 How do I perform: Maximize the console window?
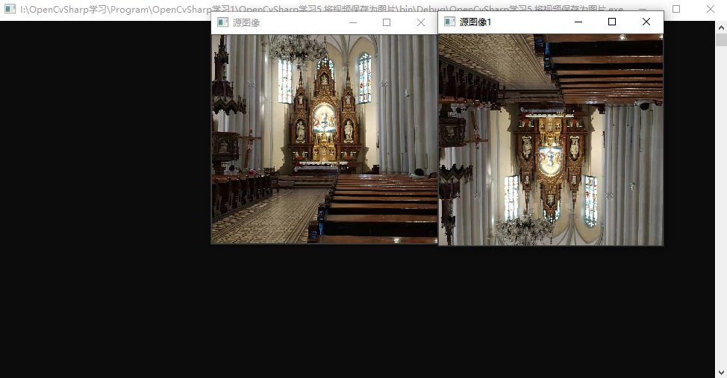pyautogui.click(x=676, y=9)
